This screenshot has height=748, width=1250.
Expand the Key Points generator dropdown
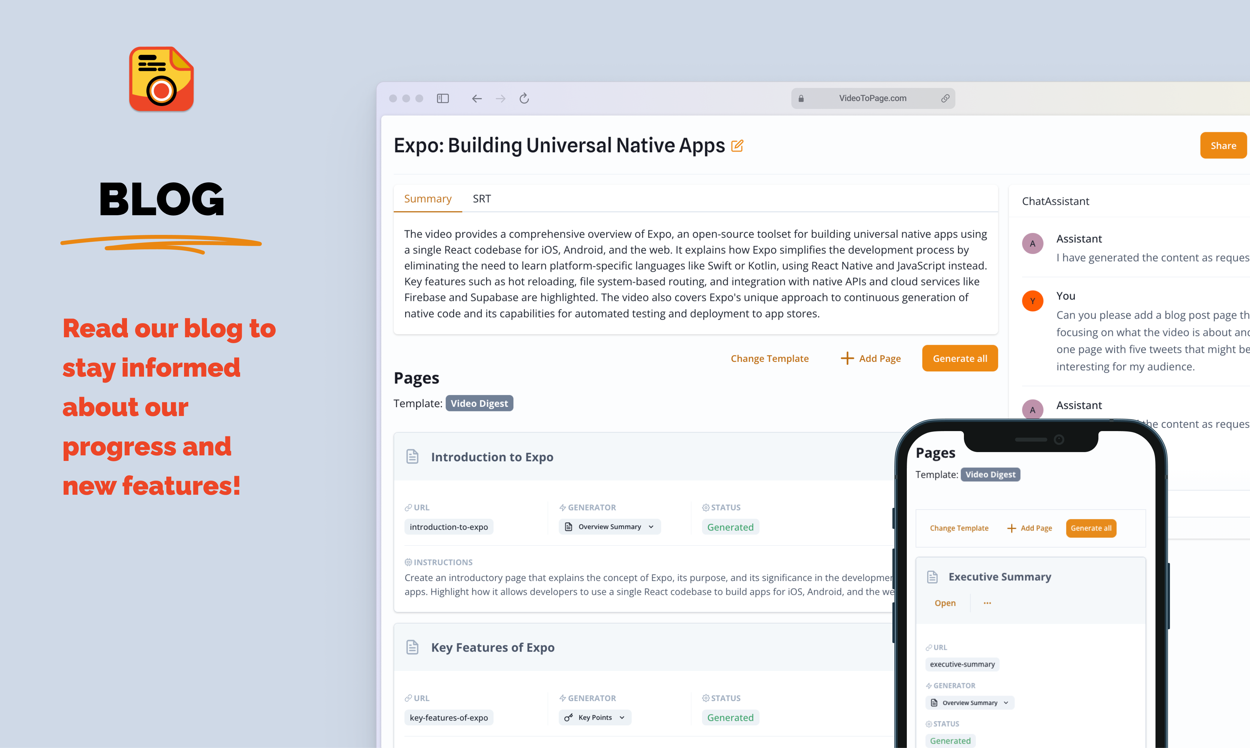tap(595, 717)
